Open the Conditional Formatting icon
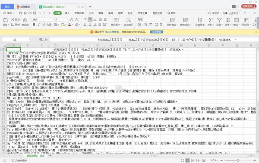 (172, 20)
